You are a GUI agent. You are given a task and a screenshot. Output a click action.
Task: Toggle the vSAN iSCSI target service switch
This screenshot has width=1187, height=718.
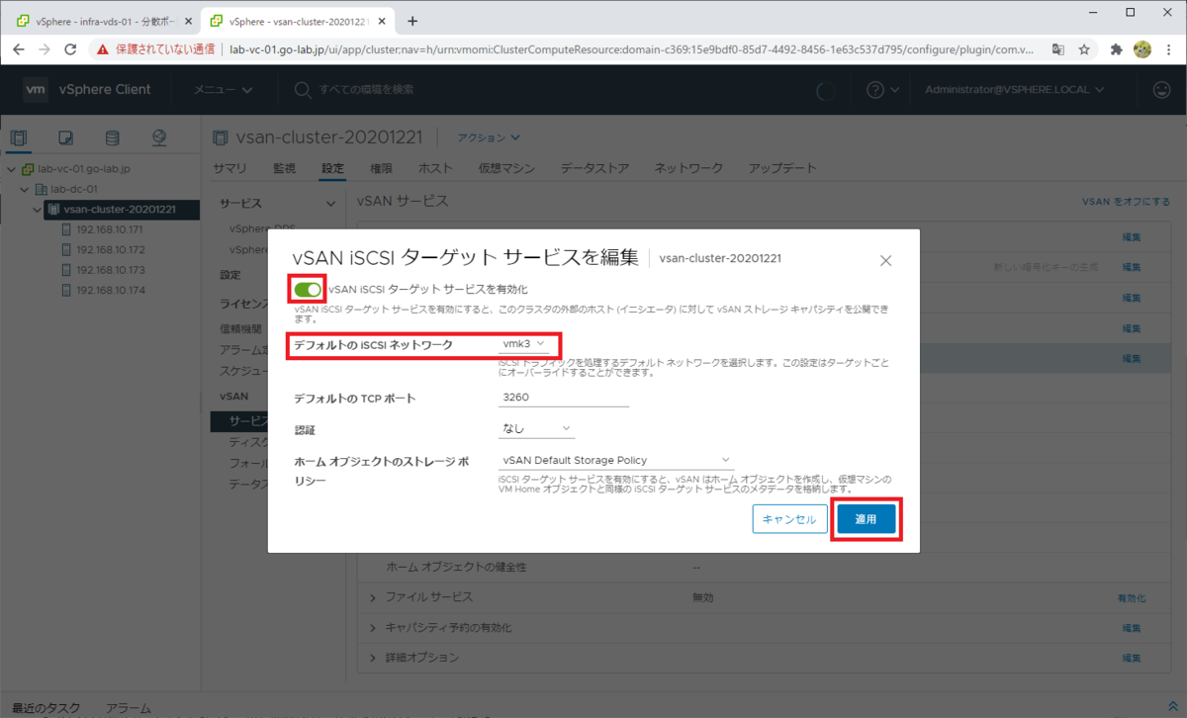click(308, 289)
